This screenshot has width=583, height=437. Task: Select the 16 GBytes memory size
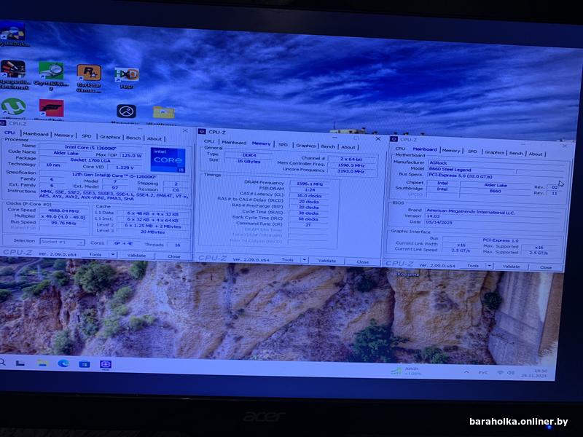click(249, 161)
